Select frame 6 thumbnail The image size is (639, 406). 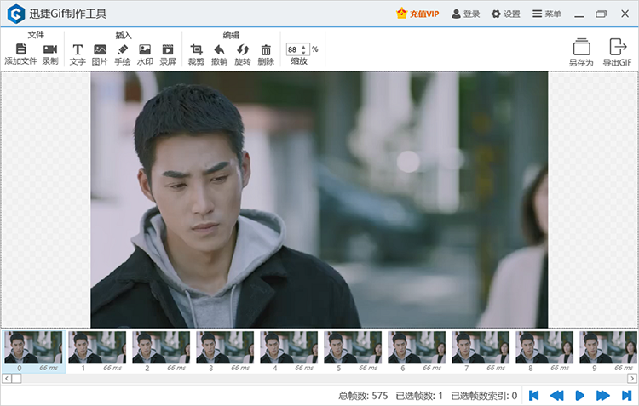coord(417,347)
